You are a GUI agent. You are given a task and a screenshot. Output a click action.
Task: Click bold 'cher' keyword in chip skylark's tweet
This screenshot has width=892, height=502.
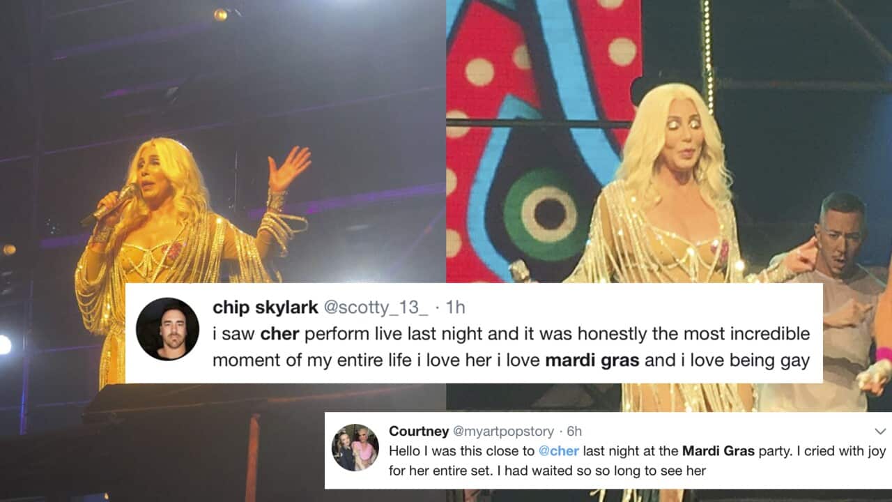tap(279, 334)
